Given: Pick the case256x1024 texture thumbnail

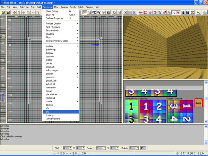Looking at the screenshot, I should pyautogui.click(x=132, y=111).
